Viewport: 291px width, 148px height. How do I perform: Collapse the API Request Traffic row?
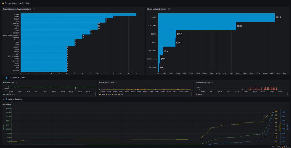coord(4,77)
